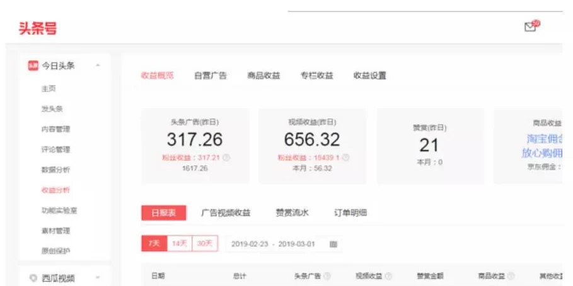Click help icon next to 视频收益 column header

pos(388,276)
